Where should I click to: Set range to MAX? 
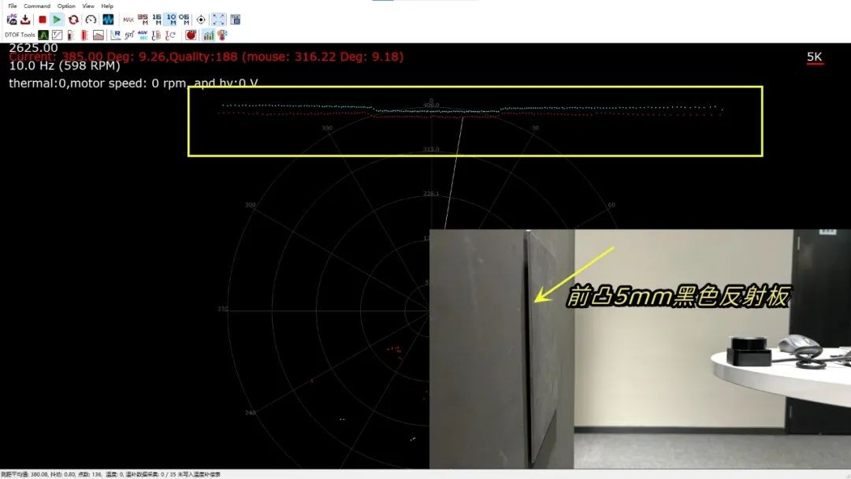pyautogui.click(x=128, y=20)
